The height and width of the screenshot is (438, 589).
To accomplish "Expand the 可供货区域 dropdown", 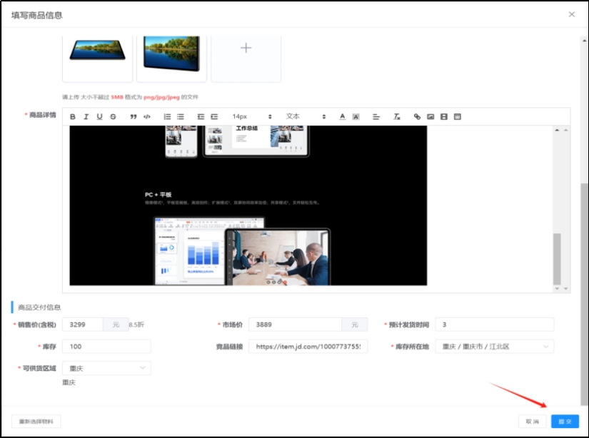I will [x=106, y=368].
